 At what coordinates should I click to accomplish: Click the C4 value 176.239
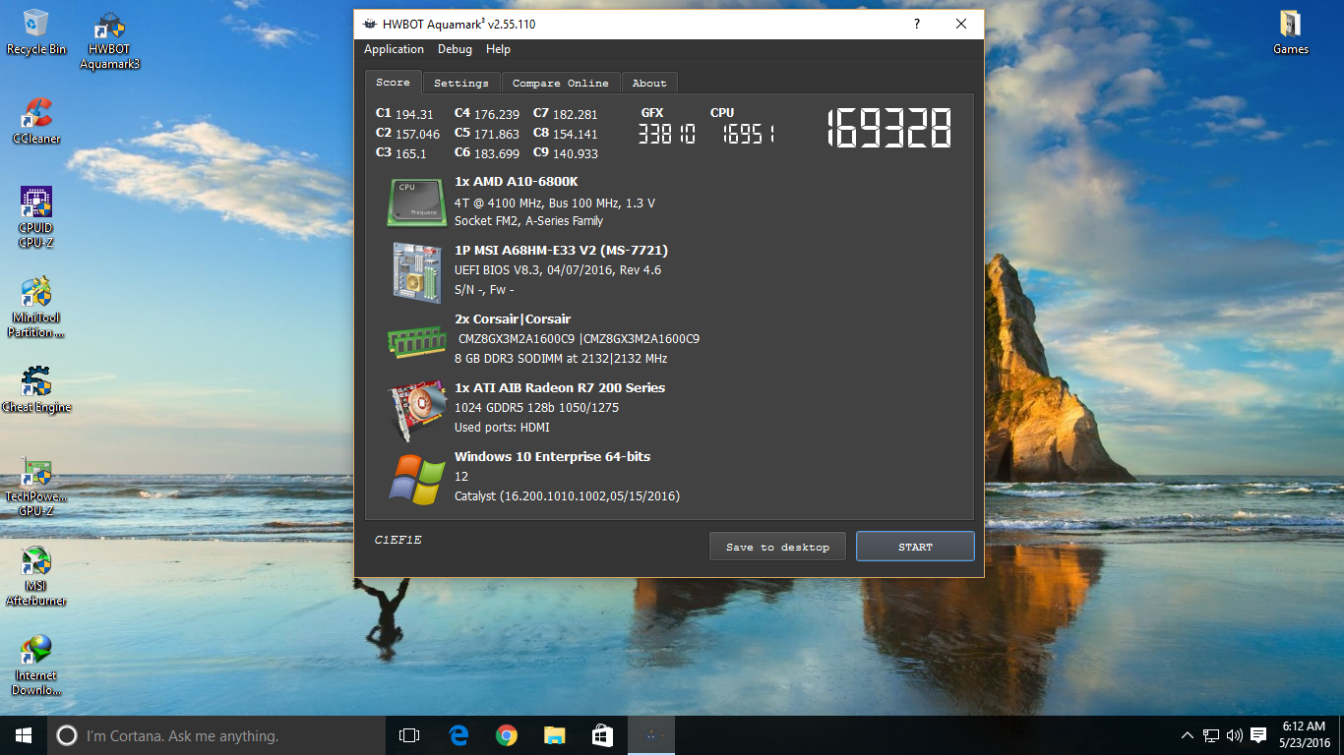(497, 115)
